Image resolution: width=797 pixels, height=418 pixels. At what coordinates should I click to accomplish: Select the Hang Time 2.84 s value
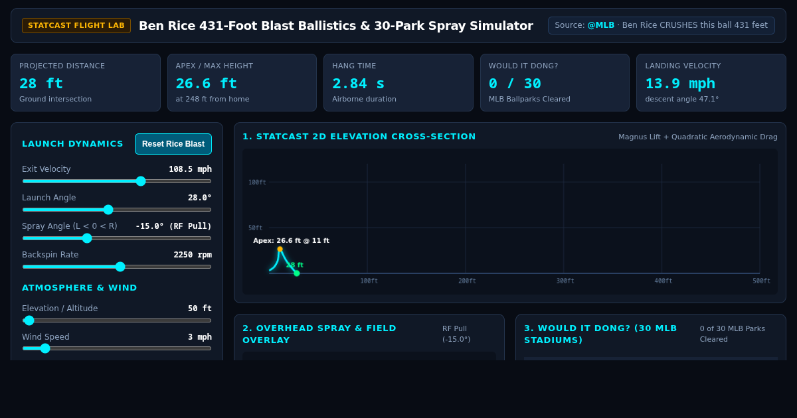point(359,84)
